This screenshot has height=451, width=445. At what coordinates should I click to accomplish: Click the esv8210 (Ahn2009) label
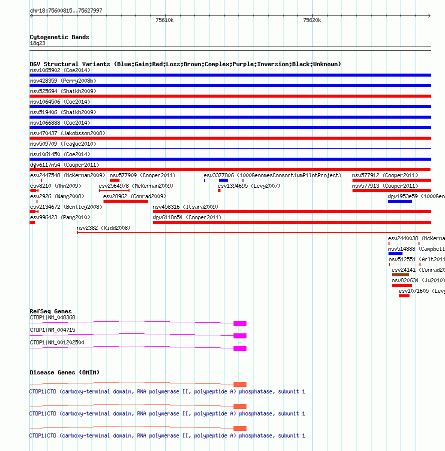[55, 186]
